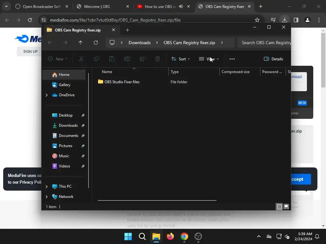Open Chrome profile icon
The image size is (326, 244).
click(x=308, y=20)
